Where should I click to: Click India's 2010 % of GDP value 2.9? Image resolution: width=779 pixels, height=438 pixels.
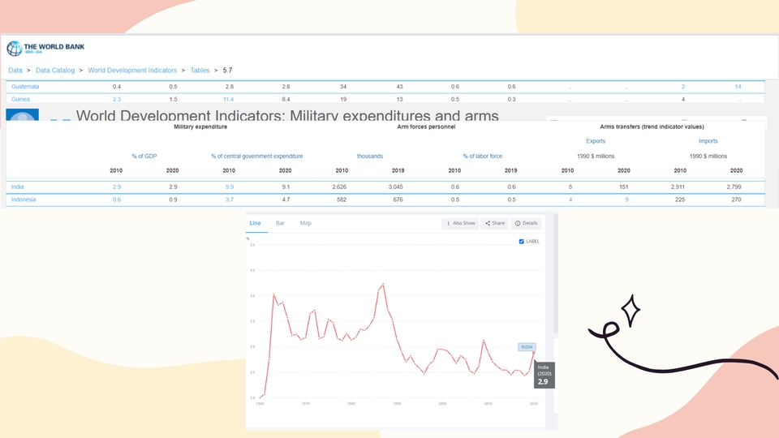(117, 187)
